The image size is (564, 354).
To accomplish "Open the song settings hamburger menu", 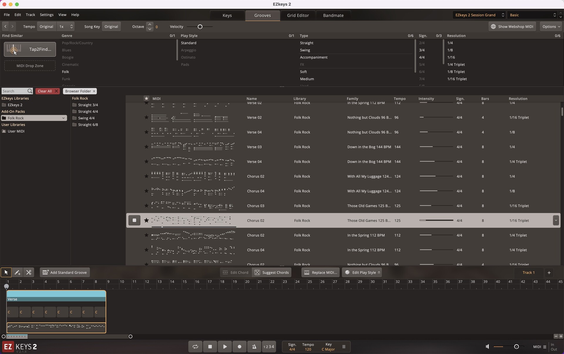I will tap(344, 347).
